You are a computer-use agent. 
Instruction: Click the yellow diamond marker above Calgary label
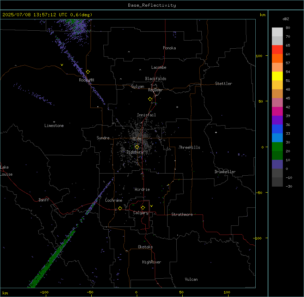coord(143,208)
